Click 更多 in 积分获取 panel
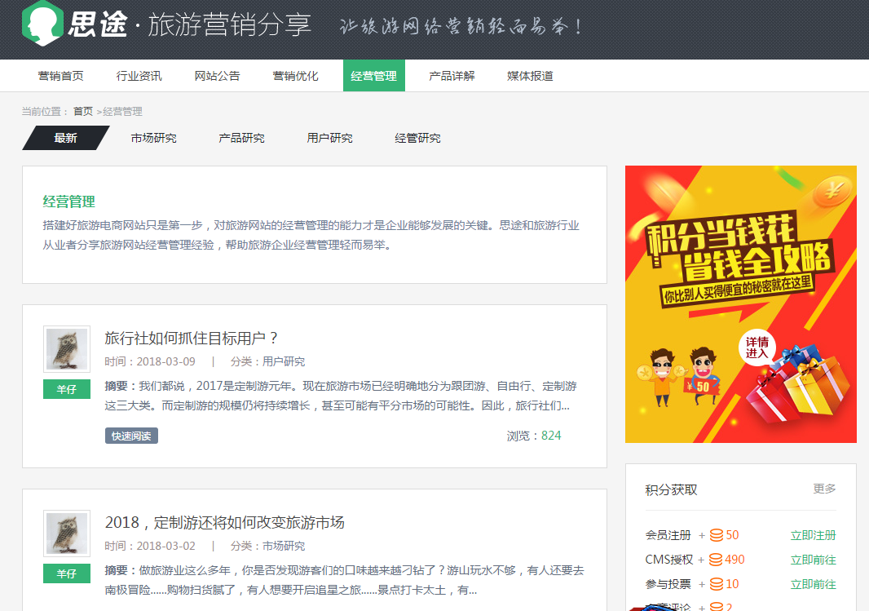This screenshot has width=869, height=611. pyautogui.click(x=824, y=489)
